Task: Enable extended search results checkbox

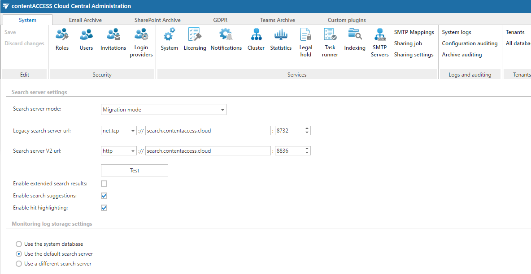Action: click(x=104, y=184)
